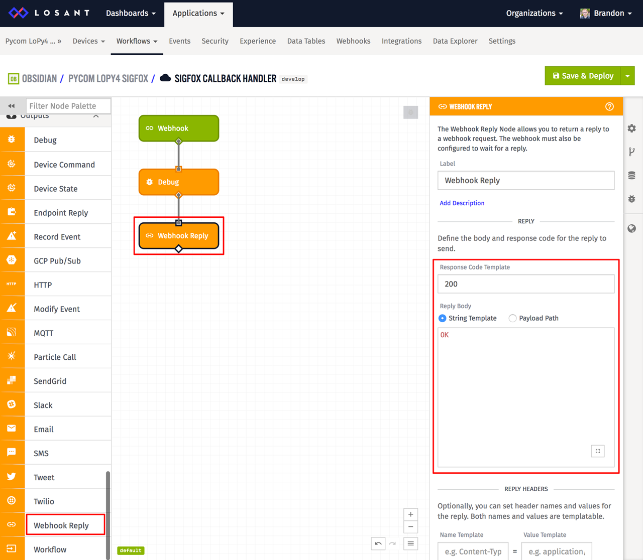The image size is (643, 560).
Task: Open the globals globe icon tab
Action: (x=632, y=229)
